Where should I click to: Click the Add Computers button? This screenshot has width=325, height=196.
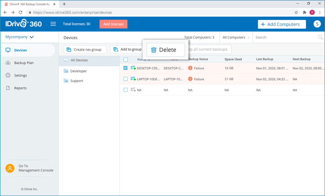click(x=282, y=24)
